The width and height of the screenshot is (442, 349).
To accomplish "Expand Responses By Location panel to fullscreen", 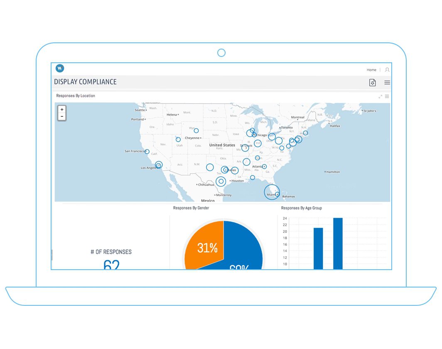I will point(380,96).
